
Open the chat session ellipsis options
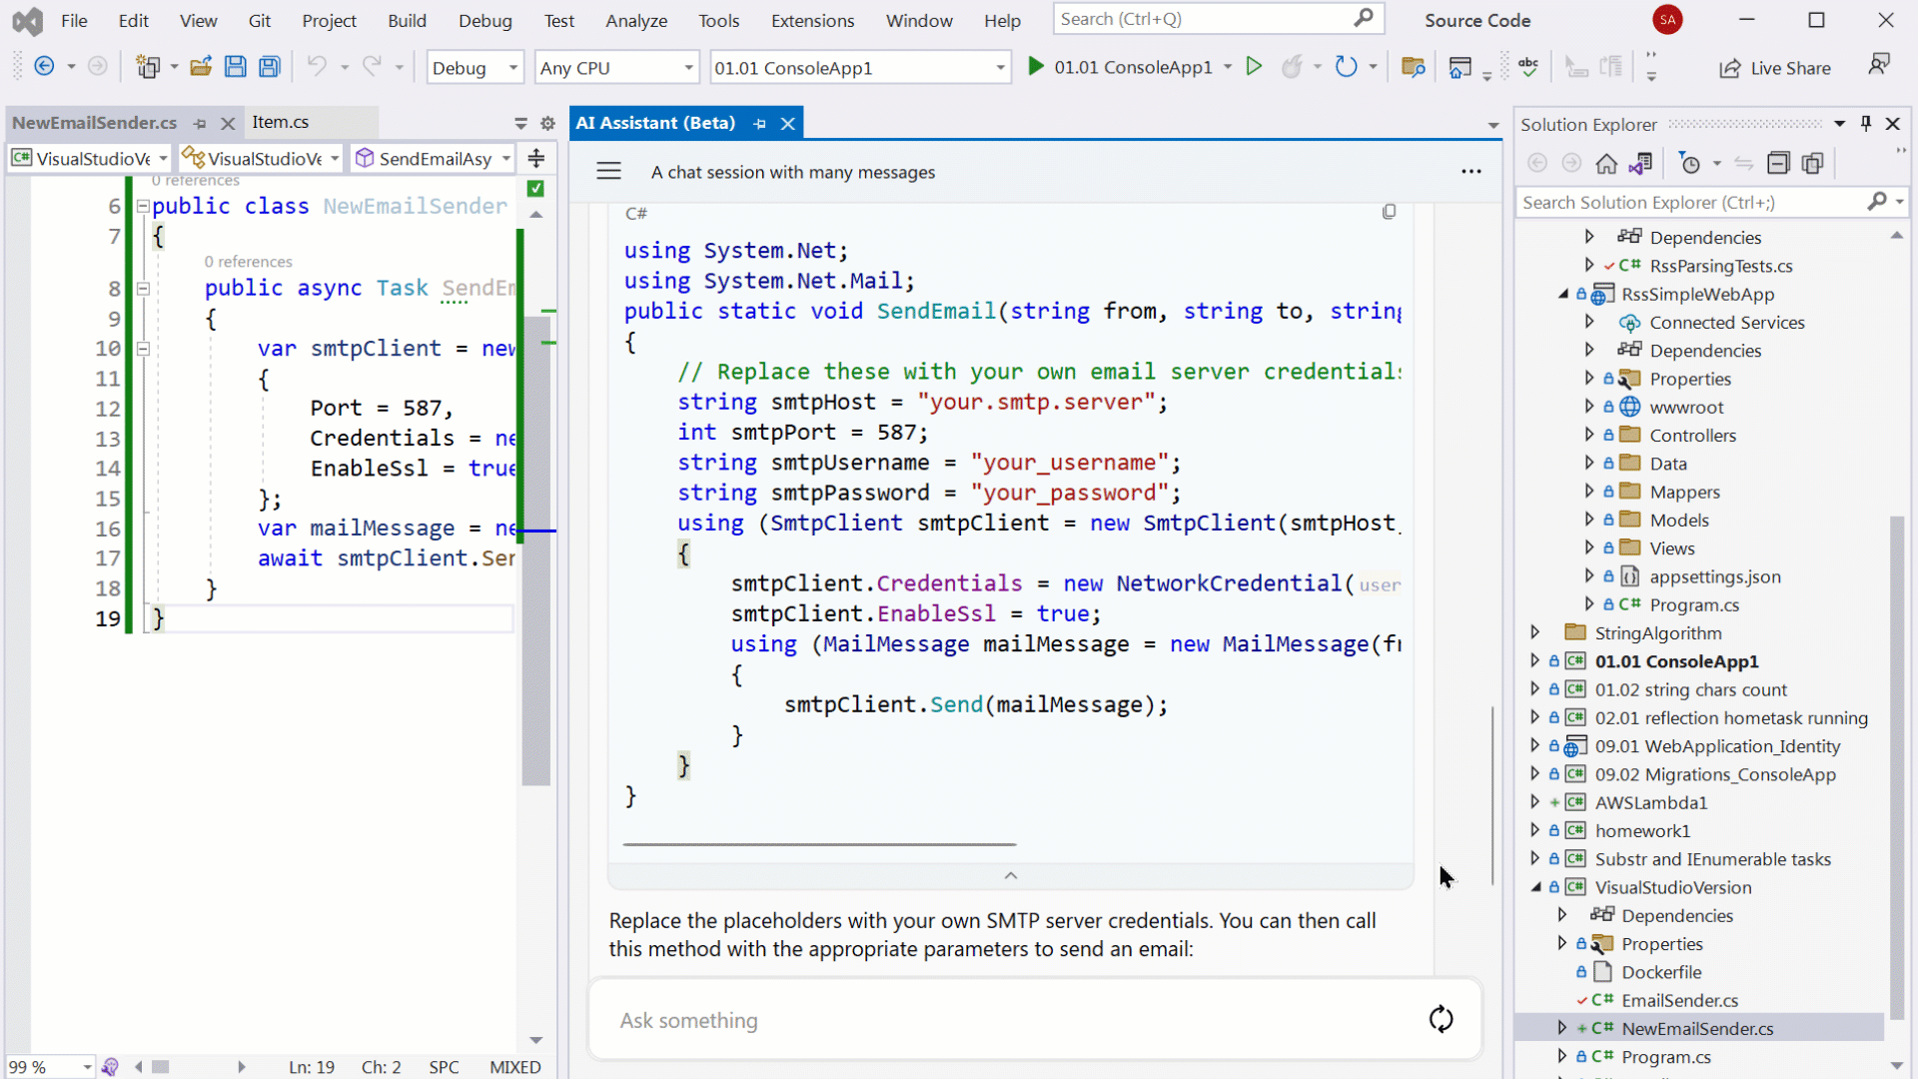(x=1470, y=171)
